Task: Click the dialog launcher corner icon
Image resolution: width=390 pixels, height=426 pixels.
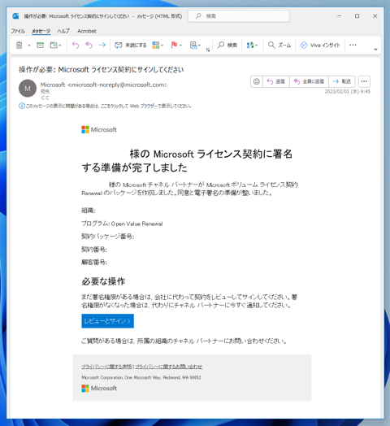Action: (x=208, y=50)
